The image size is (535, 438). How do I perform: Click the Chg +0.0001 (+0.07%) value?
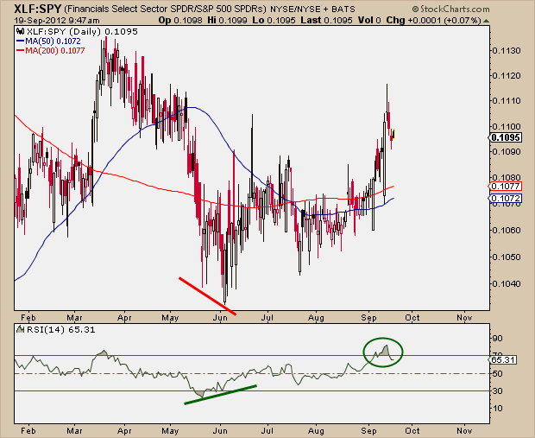(433, 20)
